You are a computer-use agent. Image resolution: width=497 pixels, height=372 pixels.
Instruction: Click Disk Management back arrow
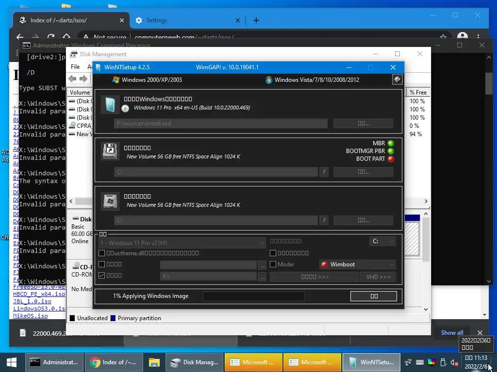coord(72,78)
